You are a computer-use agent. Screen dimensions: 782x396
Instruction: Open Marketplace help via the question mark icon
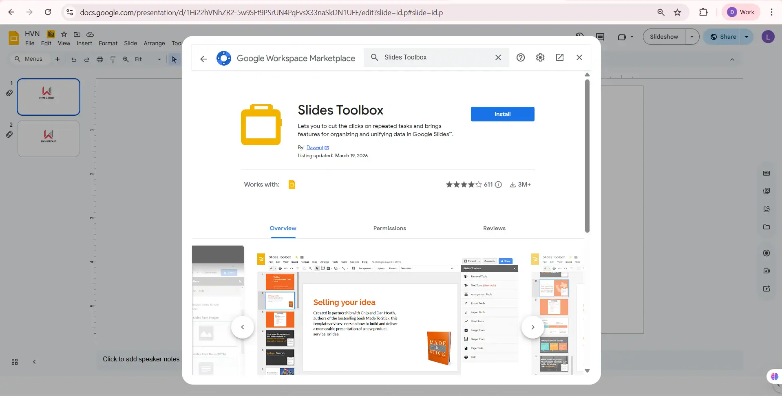[520, 57]
